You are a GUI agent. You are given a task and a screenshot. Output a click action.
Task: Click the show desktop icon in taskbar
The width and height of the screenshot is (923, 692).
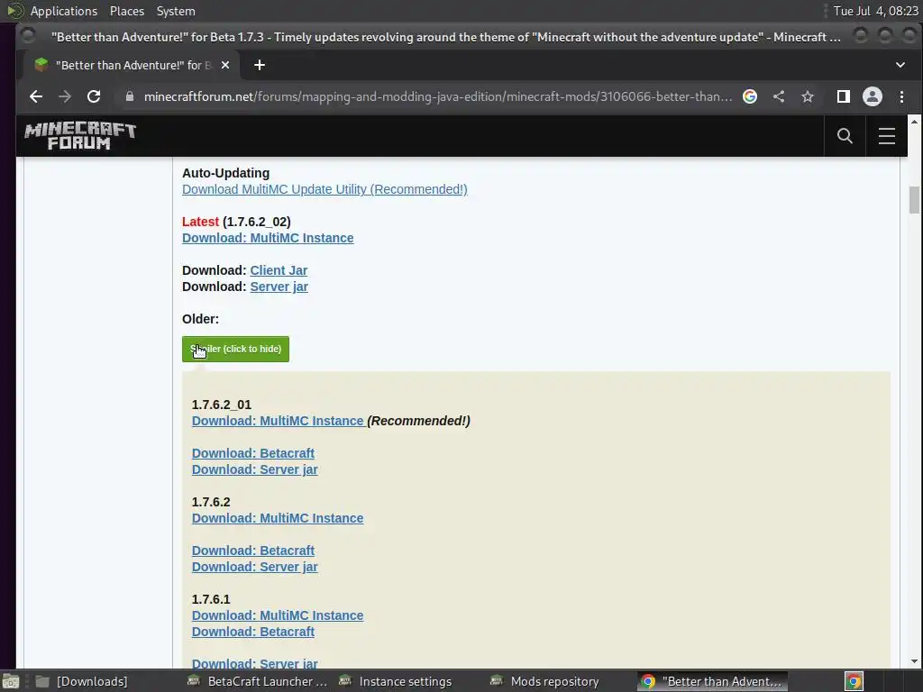coord(11,681)
